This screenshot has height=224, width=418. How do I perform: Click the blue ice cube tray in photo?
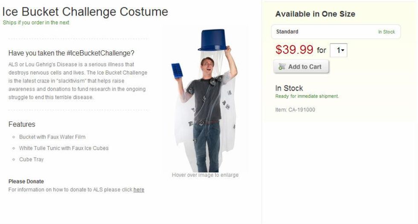click(x=177, y=71)
